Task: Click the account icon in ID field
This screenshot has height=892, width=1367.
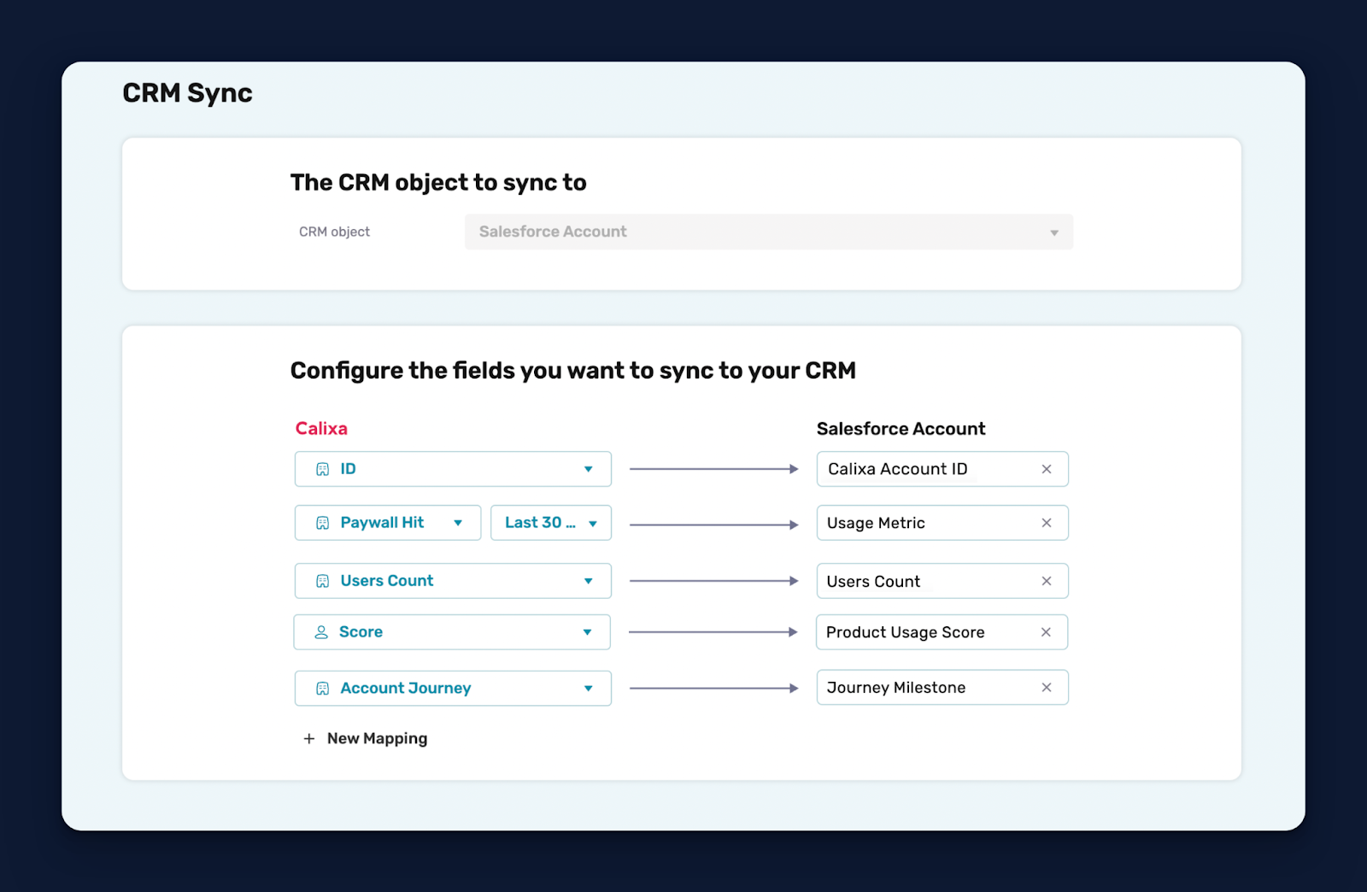Action: point(322,469)
